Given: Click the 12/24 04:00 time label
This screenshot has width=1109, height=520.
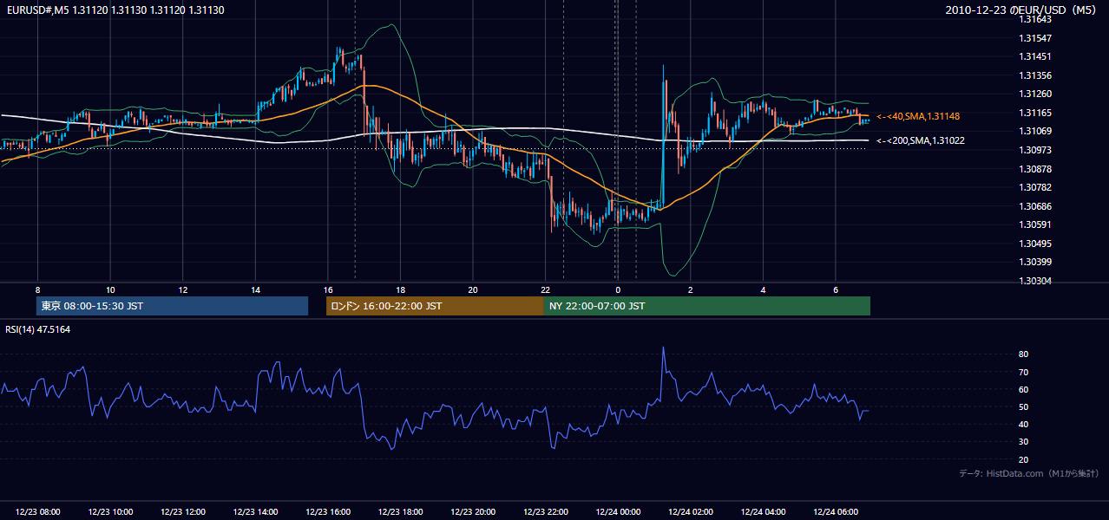Looking at the screenshot, I should coord(763,512).
